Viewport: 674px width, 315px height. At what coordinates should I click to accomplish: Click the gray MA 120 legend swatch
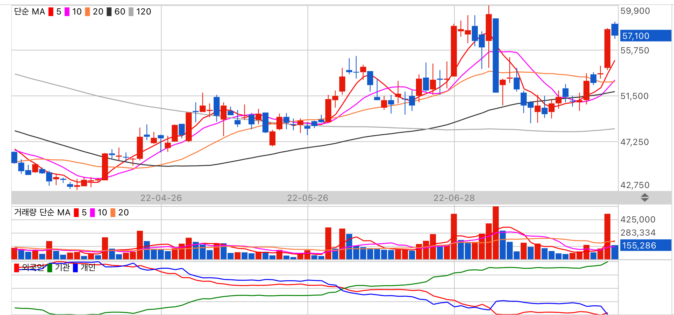click(131, 12)
